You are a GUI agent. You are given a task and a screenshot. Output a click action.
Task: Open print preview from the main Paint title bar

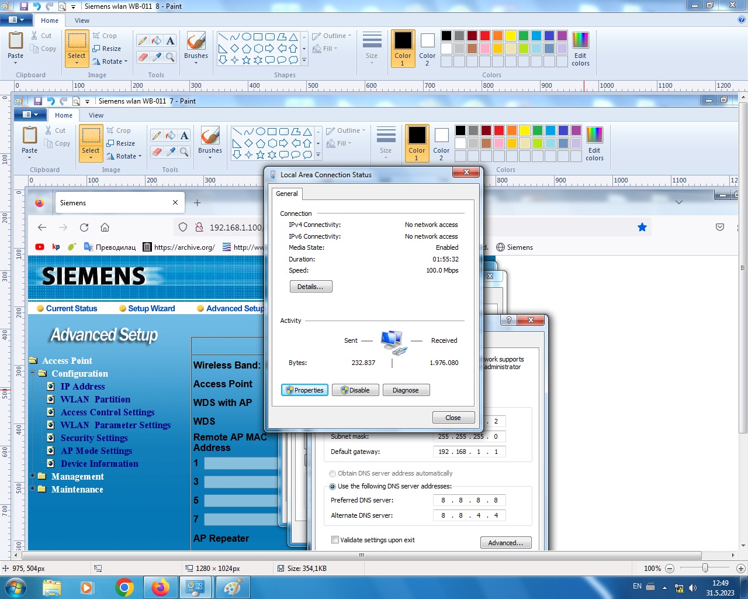[62, 6]
